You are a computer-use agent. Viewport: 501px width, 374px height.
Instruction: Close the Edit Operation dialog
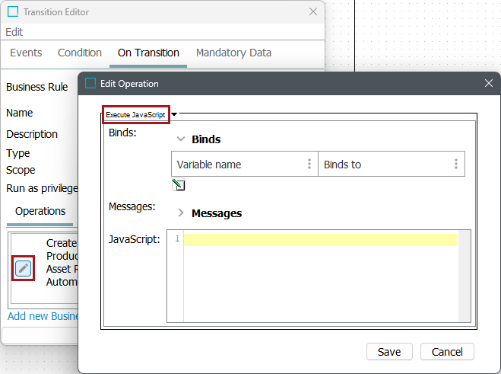[x=489, y=83]
